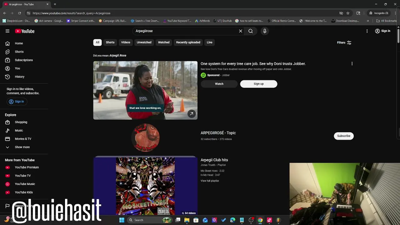
Task: Open the Incognito (3) indicator
Action: [378, 13]
